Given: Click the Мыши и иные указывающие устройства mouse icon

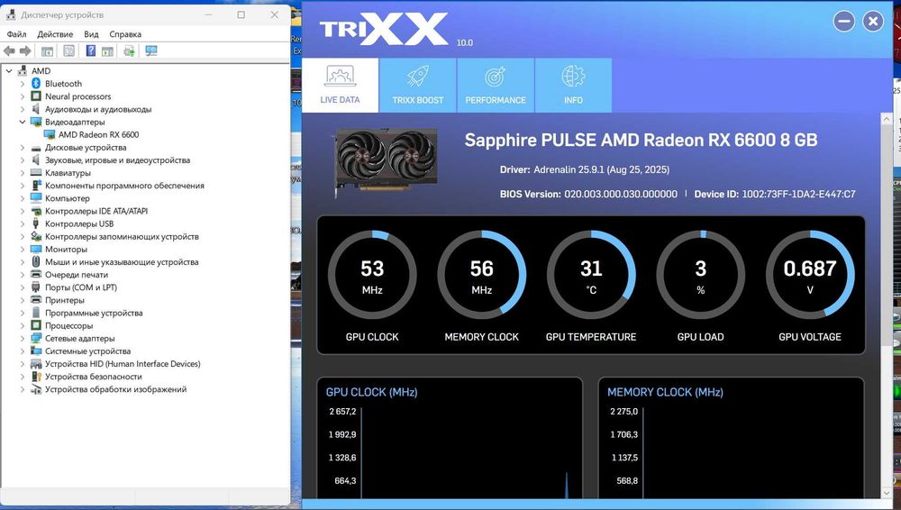Looking at the screenshot, I should [x=36, y=261].
